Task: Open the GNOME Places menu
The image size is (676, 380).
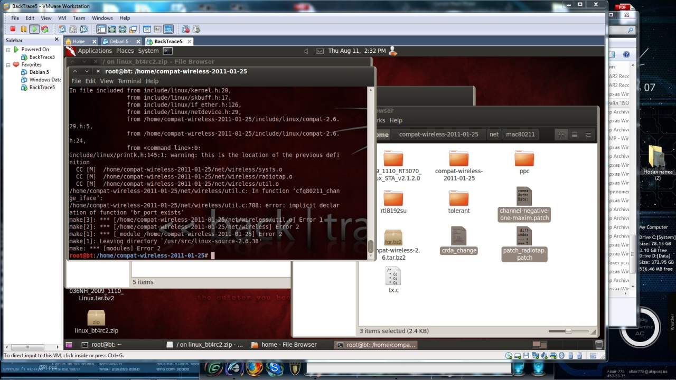Action: (125, 51)
